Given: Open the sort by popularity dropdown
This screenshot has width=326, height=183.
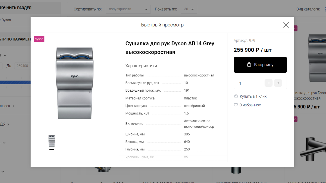Looking at the screenshot, I should point(128,9).
